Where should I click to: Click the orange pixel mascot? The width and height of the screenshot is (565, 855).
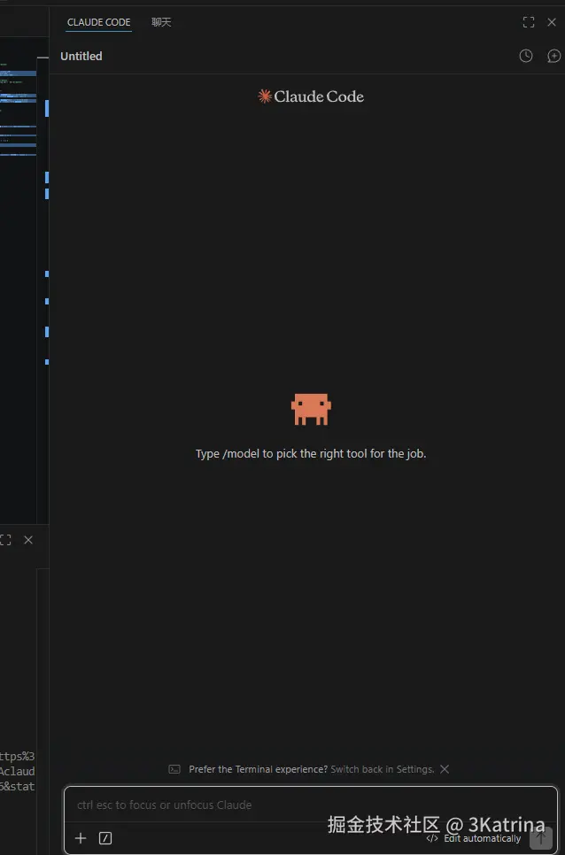(311, 409)
